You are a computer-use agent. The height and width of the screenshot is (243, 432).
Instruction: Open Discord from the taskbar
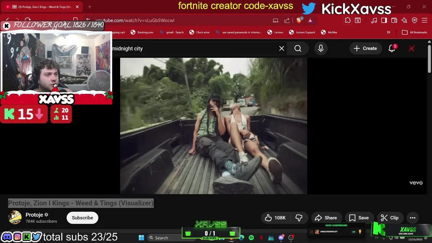281,238
